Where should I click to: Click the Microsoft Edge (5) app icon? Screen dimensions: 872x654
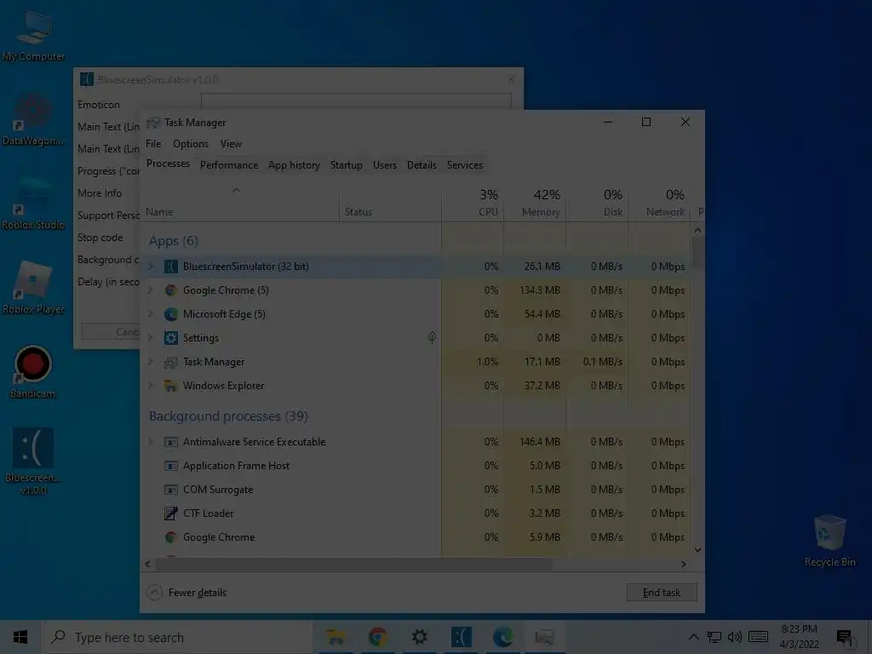[x=170, y=314]
